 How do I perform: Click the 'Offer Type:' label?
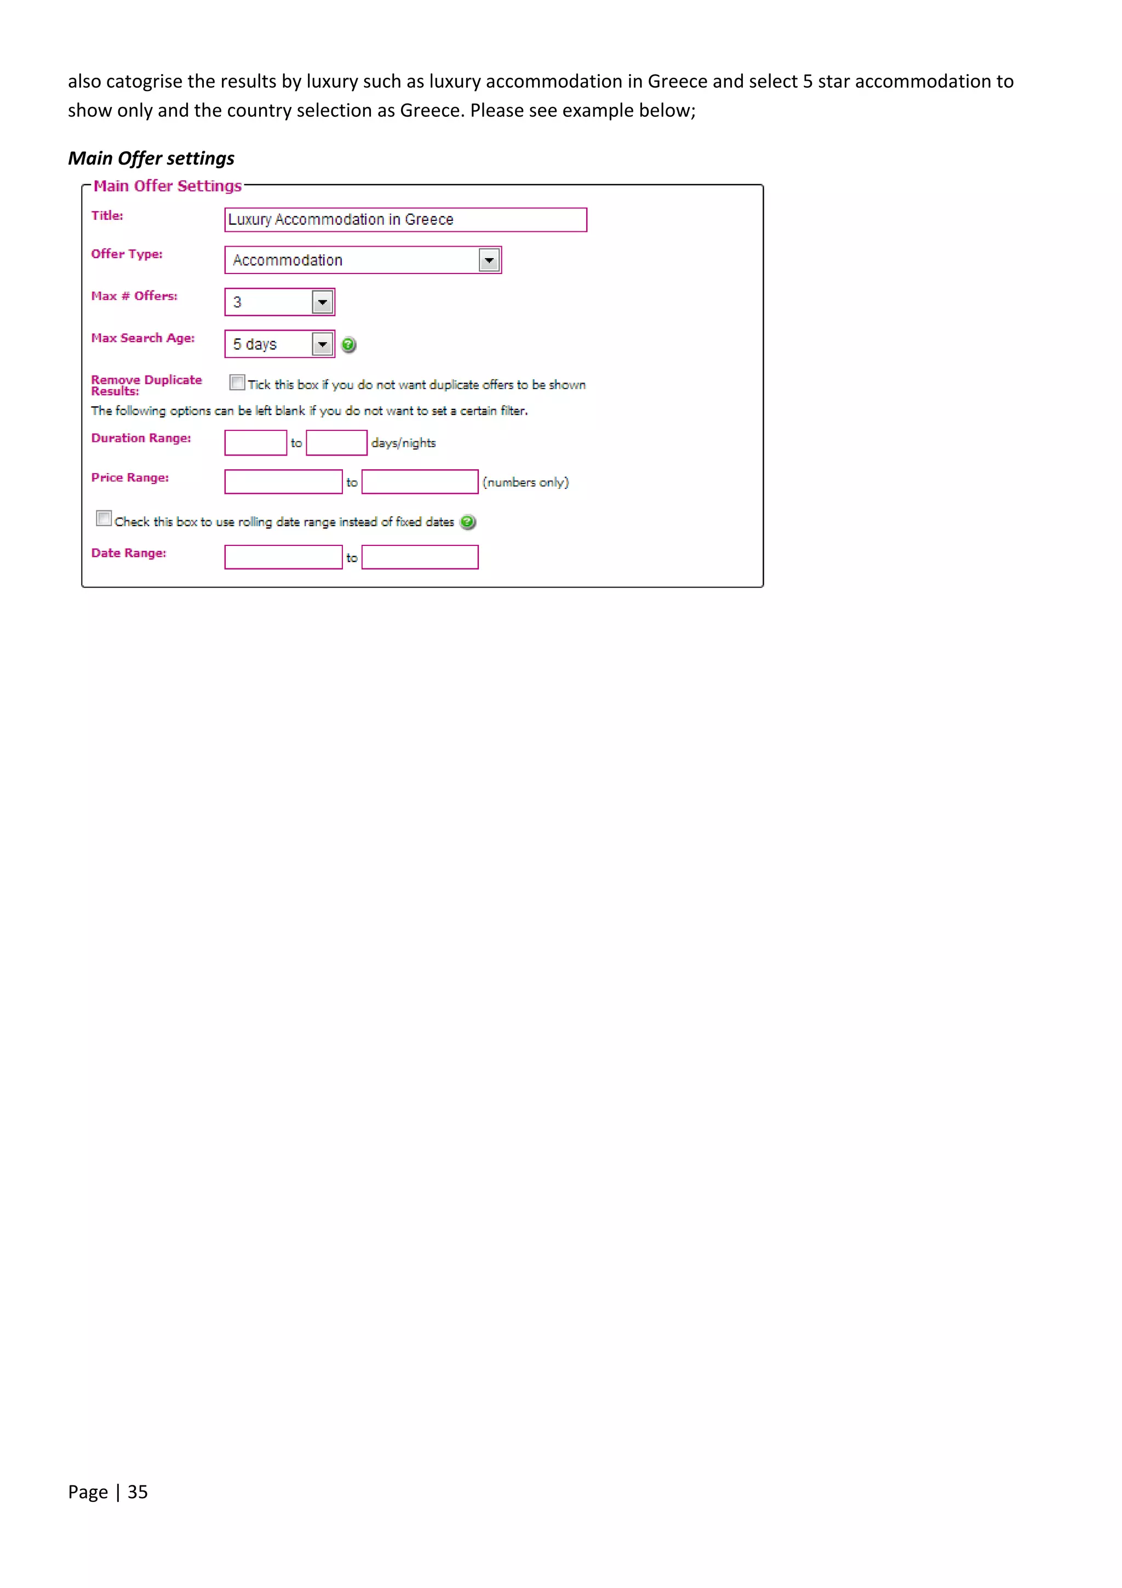[127, 254]
